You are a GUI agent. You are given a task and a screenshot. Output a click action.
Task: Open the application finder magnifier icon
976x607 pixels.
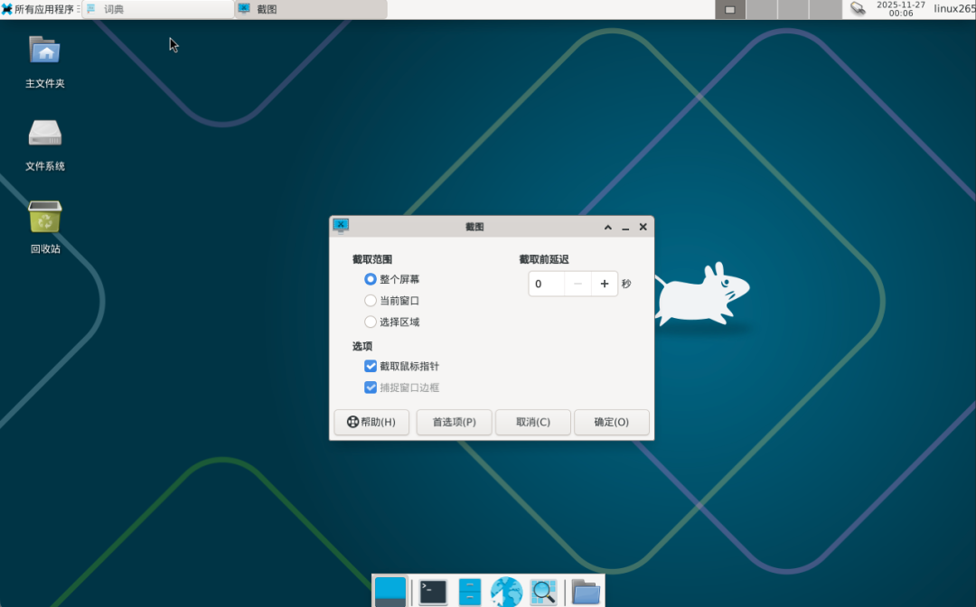(x=543, y=592)
